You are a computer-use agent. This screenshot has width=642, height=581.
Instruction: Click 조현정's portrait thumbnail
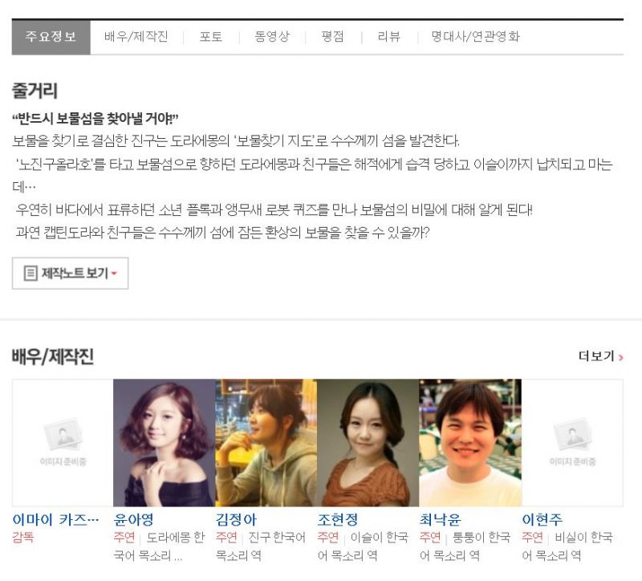pyautogui.click(x=368, y=443)
